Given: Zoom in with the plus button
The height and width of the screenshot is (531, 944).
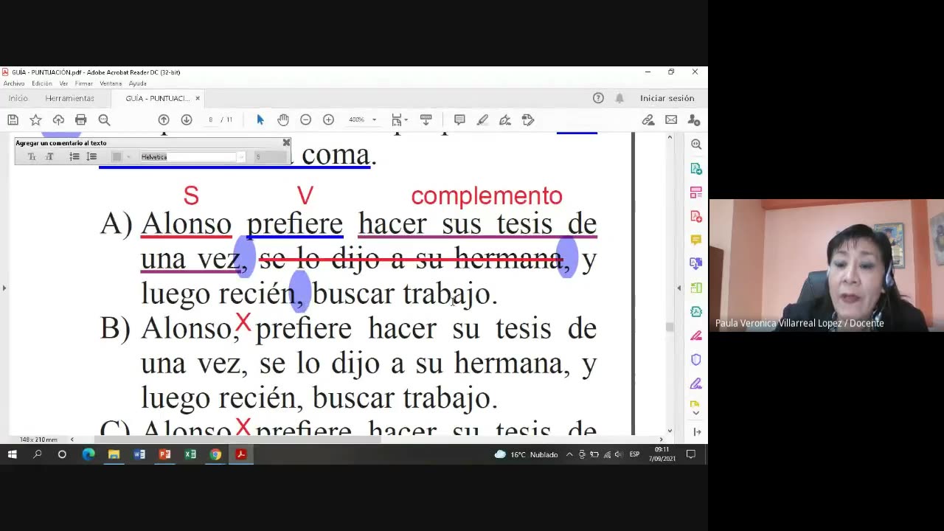Looking at the screenshot, I should click(328, 119).
